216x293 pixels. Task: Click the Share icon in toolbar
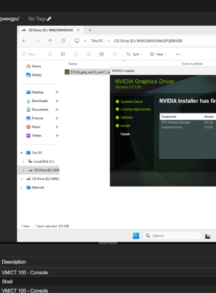[x=102, y=54]
